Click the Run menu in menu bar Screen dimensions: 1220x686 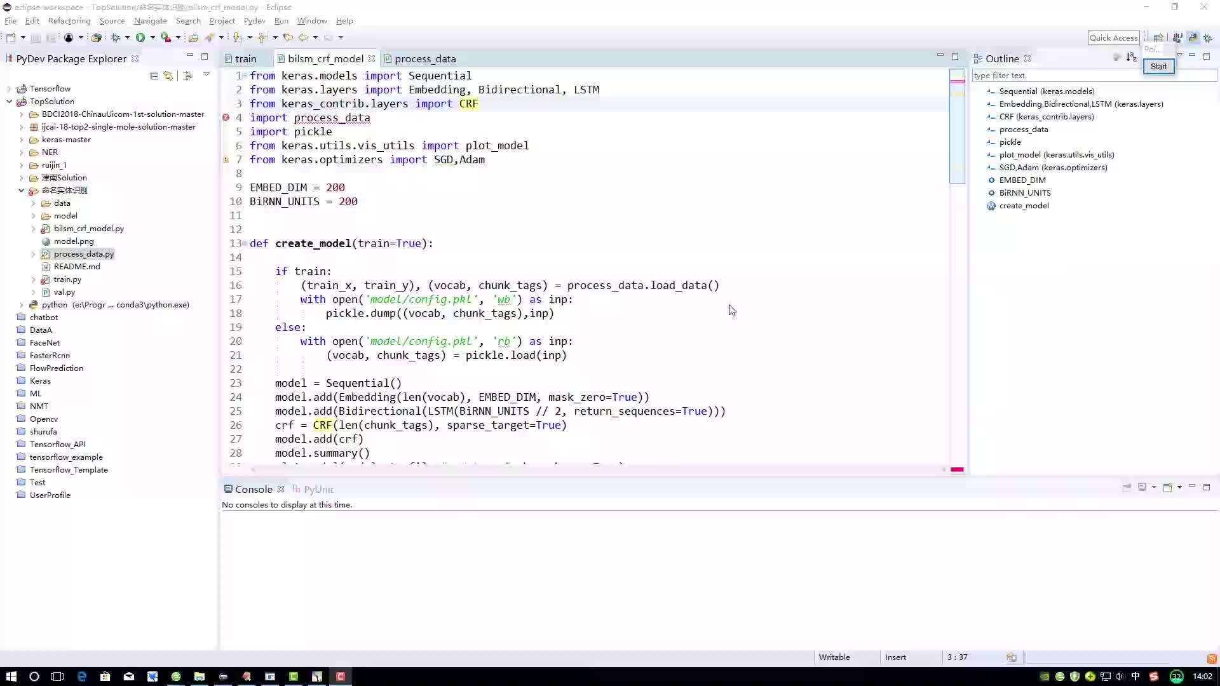(281, 20)
